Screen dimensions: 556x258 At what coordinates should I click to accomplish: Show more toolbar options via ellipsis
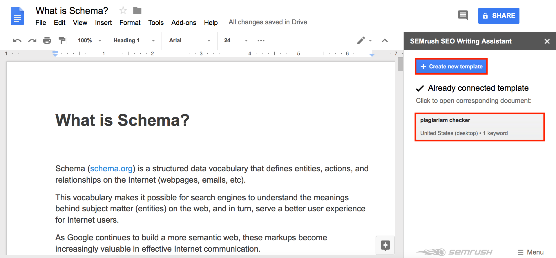(261, 41)
